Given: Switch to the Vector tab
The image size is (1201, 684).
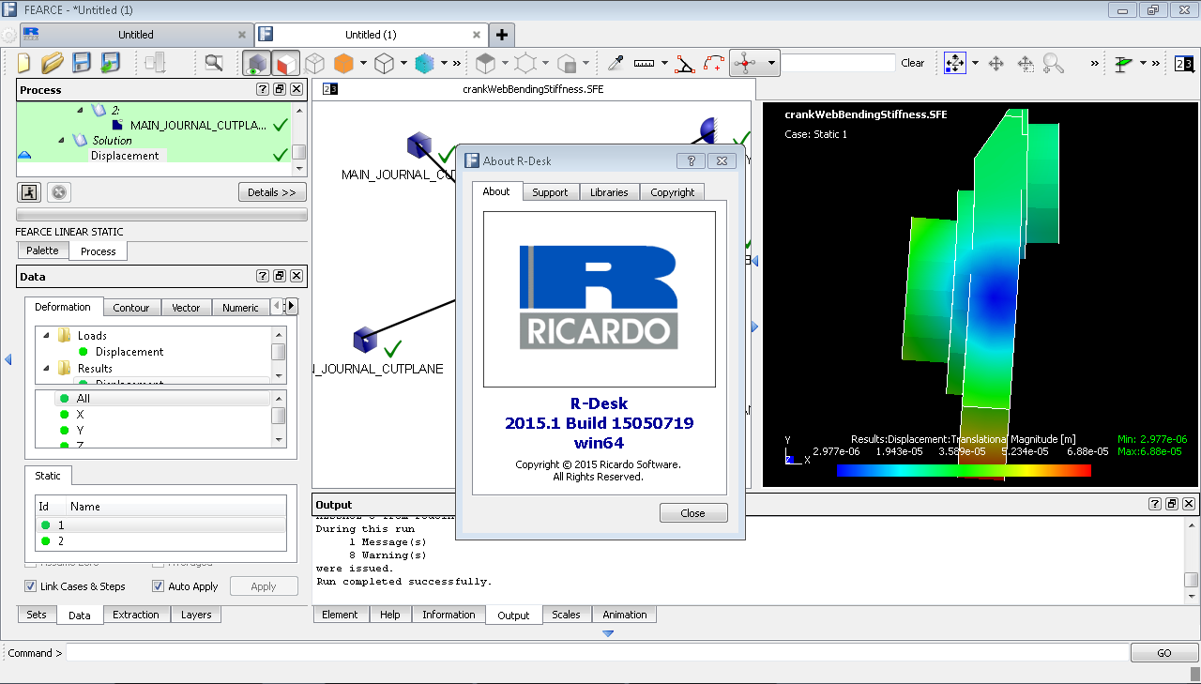Looking at the screenshot, I should pyautogui.click(x=186, y=307).
